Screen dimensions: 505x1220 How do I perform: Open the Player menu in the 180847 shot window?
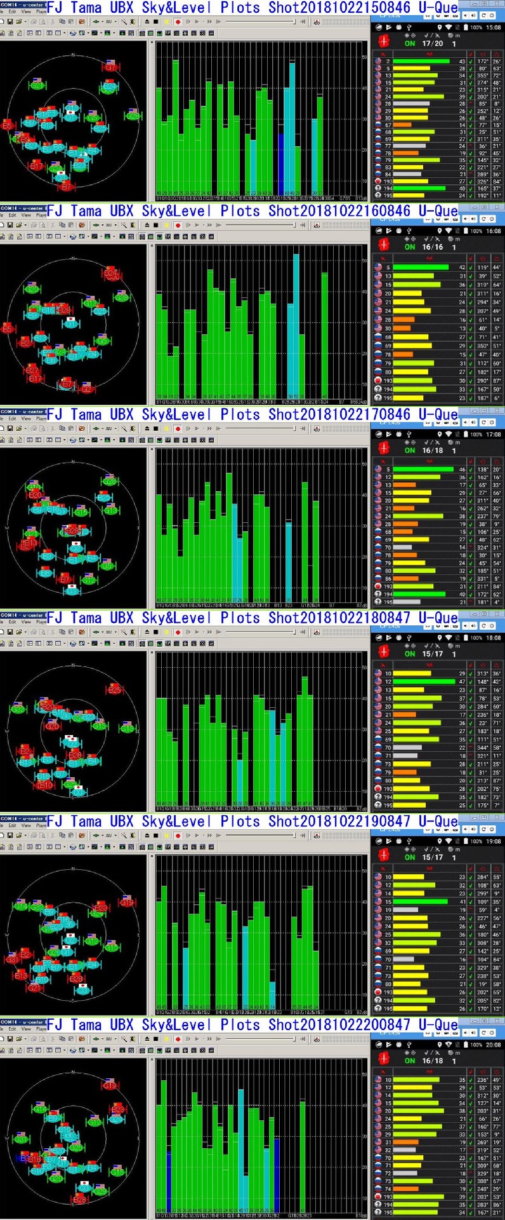point(41,621)
